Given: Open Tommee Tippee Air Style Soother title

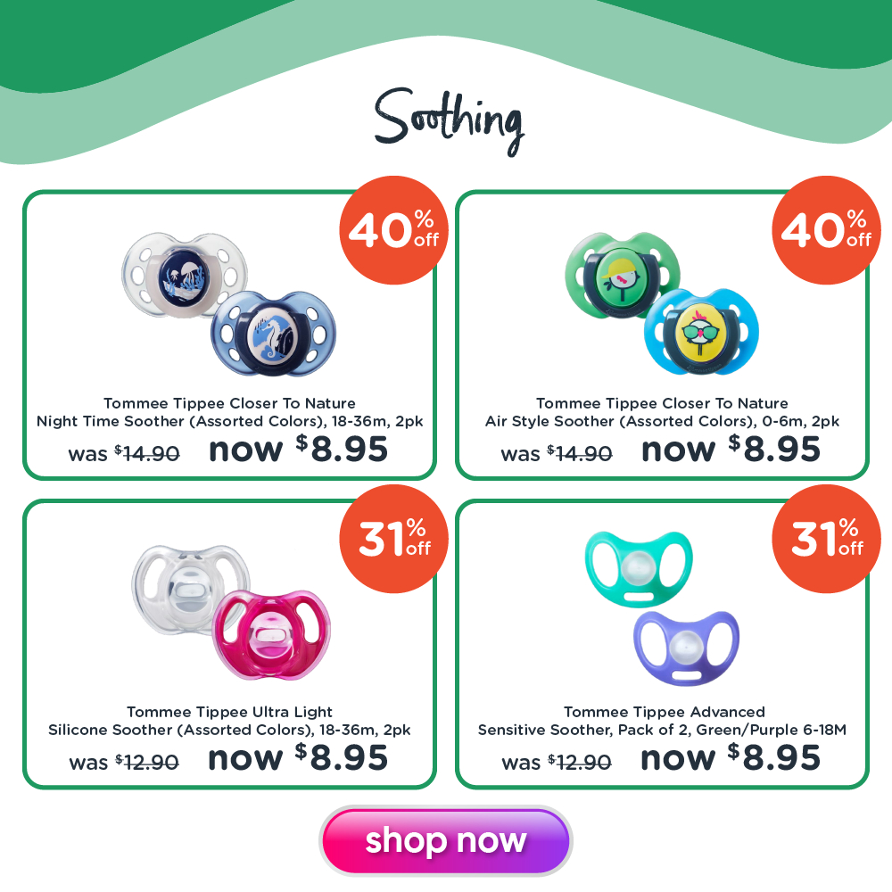Looking at the screenshot, I should 662,412.
